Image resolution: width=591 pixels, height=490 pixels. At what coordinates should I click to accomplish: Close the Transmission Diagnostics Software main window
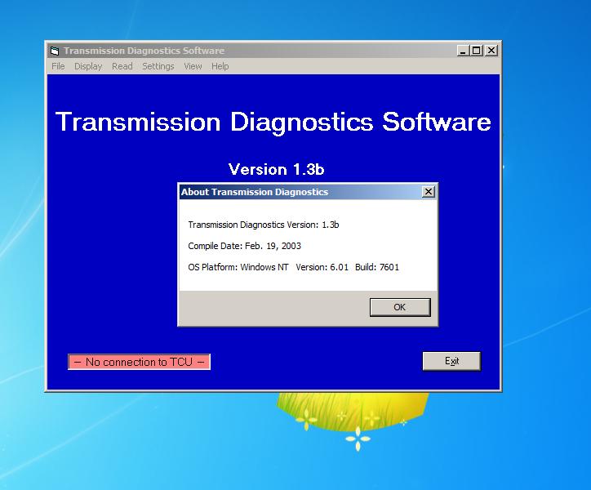491,51
